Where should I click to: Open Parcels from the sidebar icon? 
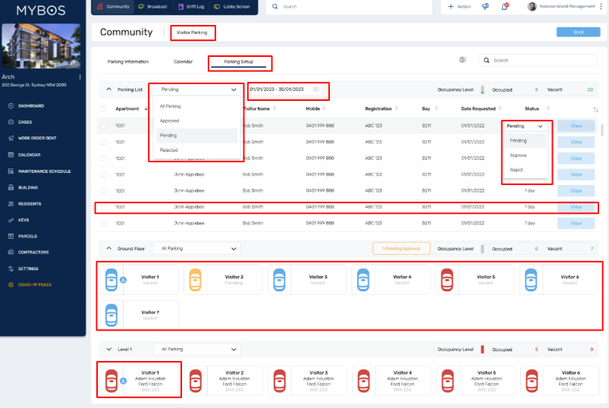[11, 236]
